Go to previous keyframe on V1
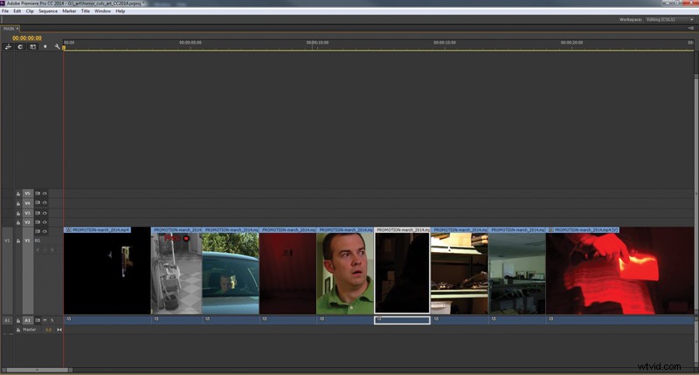 [38, 249]
